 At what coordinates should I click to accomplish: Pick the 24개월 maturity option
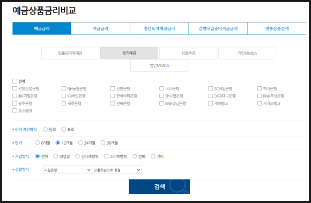click(x=80, y=142)
